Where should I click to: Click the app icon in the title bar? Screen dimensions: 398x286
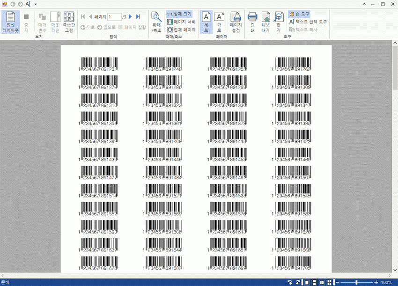(5, 4)
